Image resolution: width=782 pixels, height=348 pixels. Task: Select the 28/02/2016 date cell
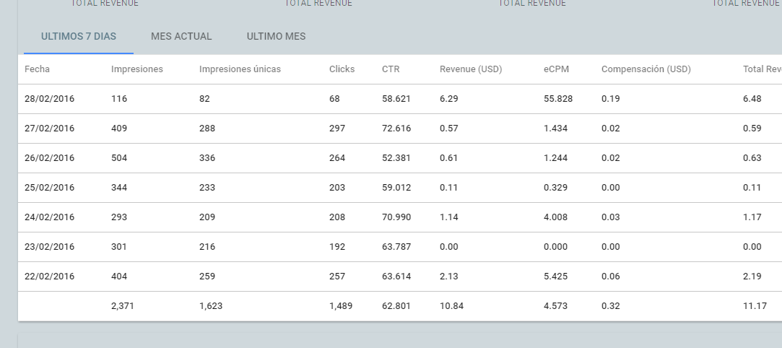pyautogui.click(x=49, y=99)
